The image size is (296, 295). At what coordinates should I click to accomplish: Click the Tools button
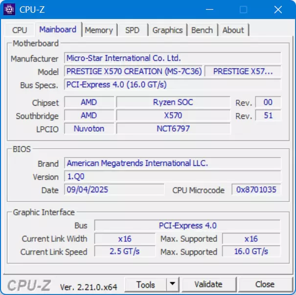[x=146, y=285]
